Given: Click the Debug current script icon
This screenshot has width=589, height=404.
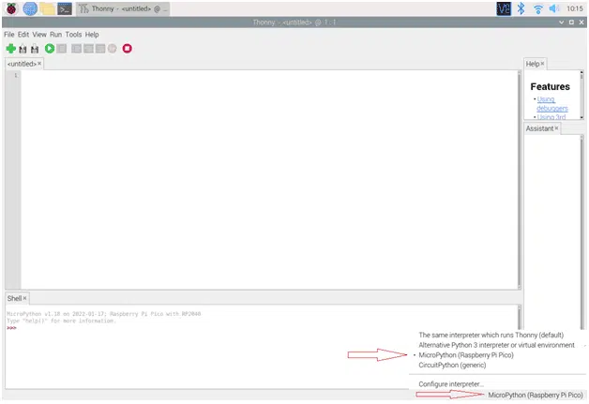Looking at the screenshot, I should coord(62,49).
